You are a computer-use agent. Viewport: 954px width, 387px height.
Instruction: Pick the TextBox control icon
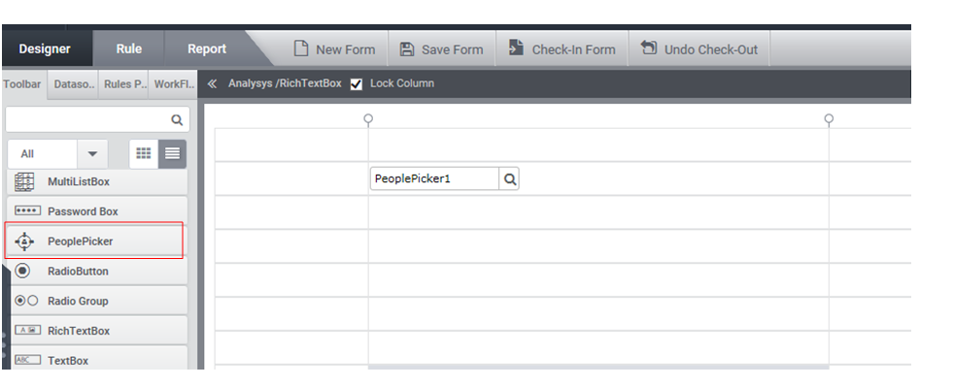(x=27, y=360)
